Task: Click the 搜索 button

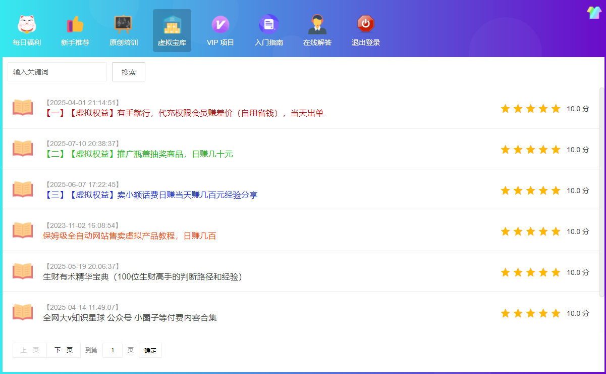Action: (x=129, y=72)
